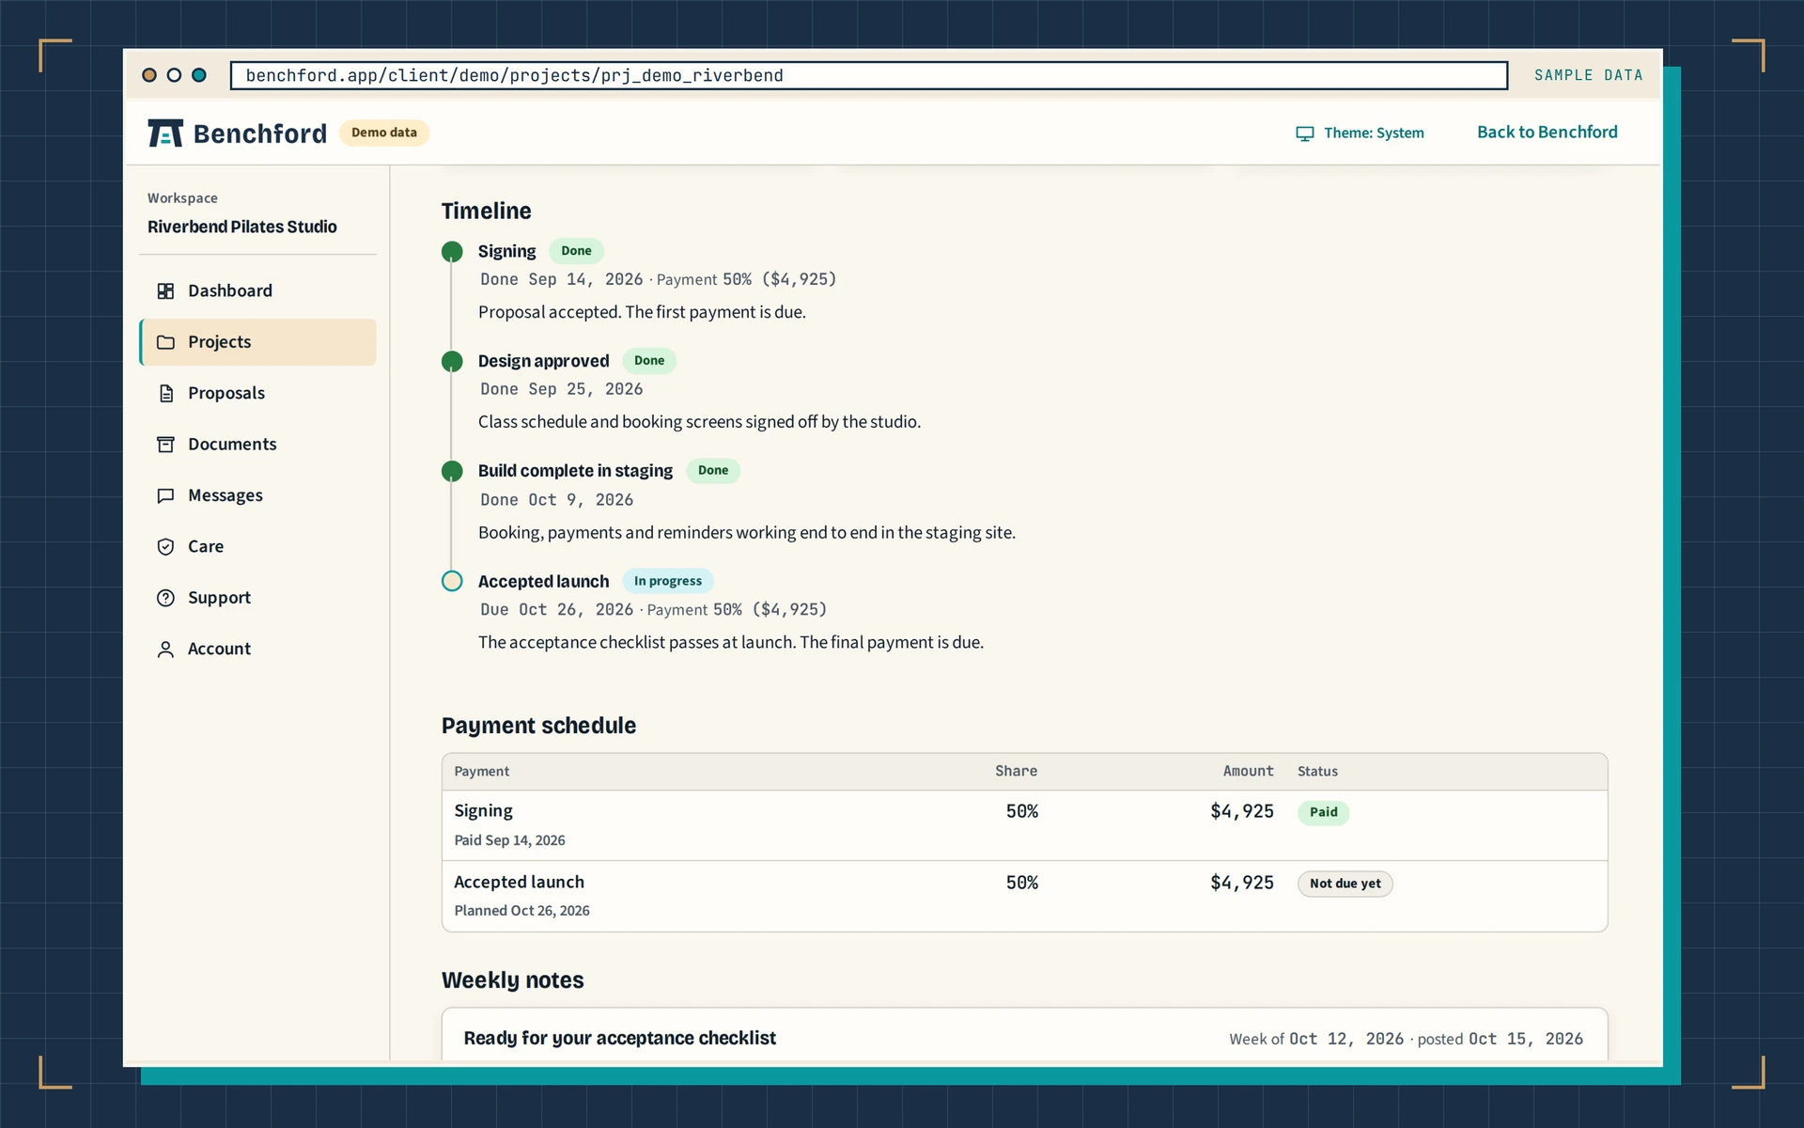Click the Accepted launch title in Timeline
This screenshot has width=1804, height=1128.
[543, 582]
